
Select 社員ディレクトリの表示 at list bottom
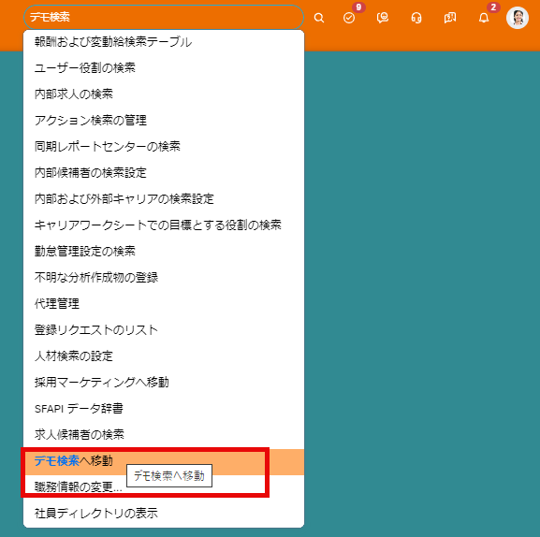[x=164, y=514]
